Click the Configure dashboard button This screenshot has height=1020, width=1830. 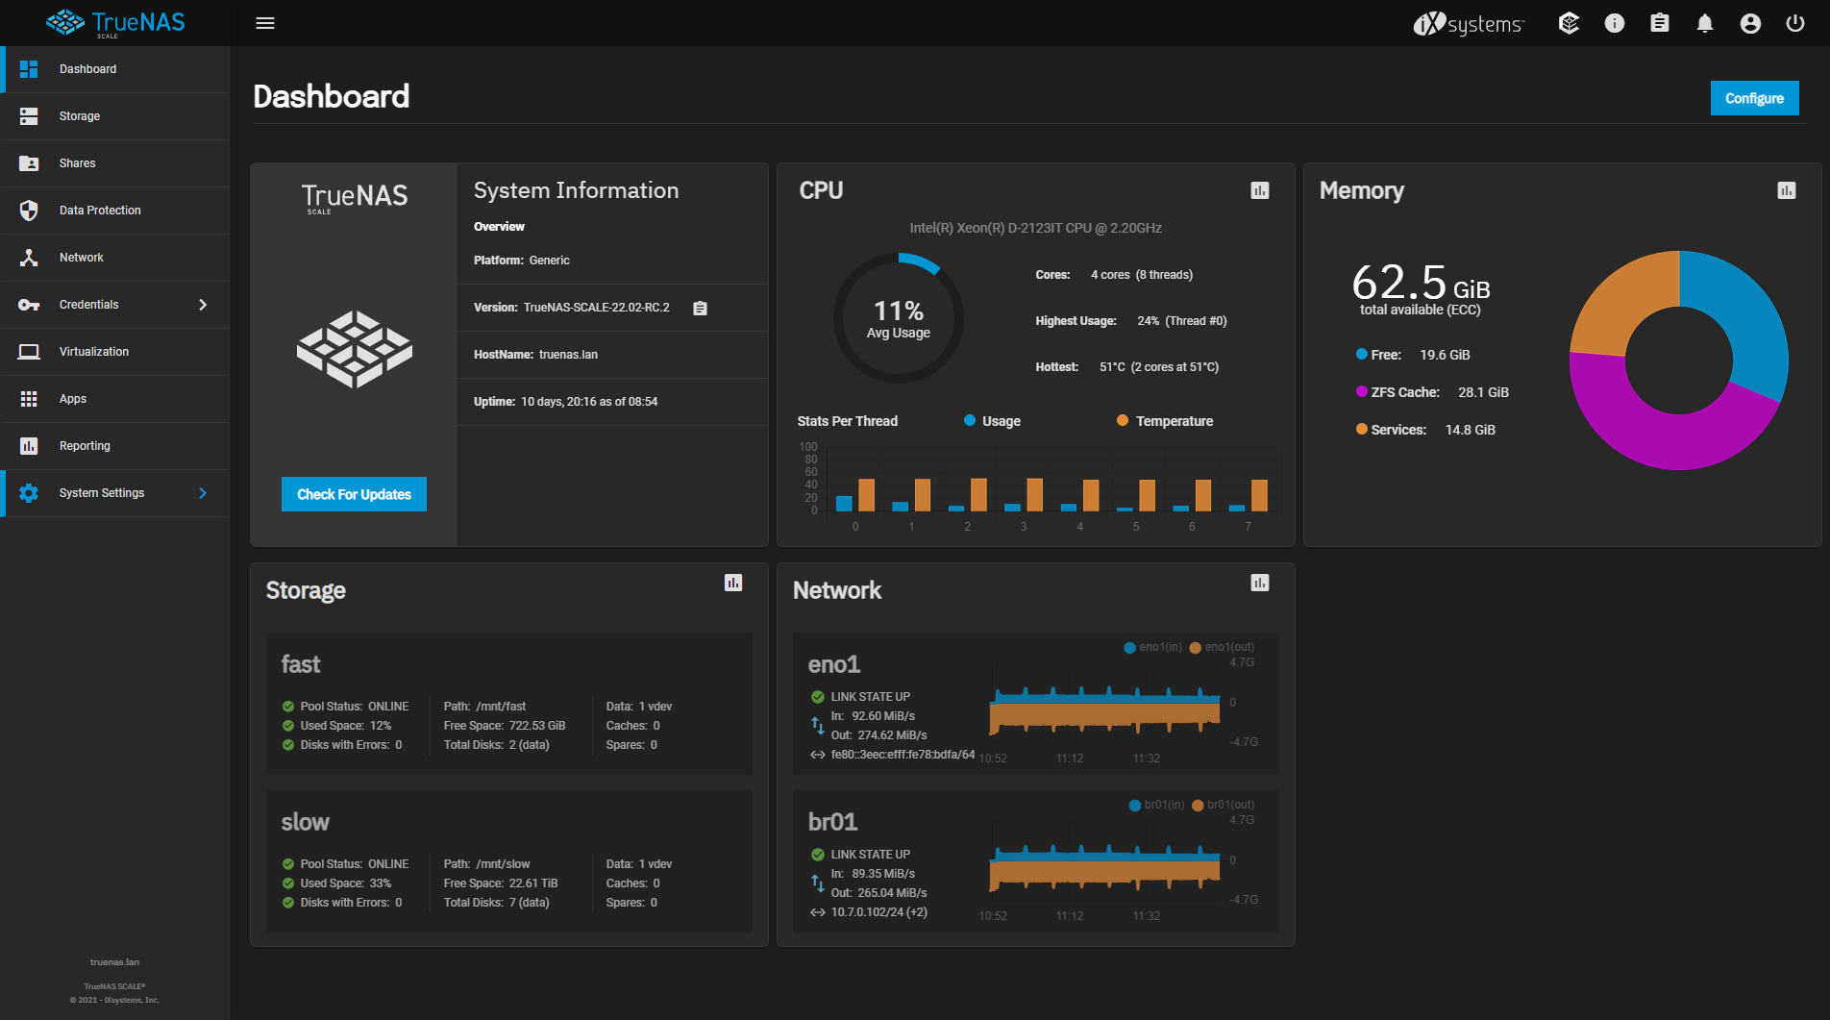click(1753, 98)
